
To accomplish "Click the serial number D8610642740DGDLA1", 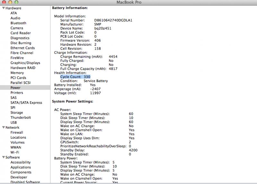I will [113, 20].
